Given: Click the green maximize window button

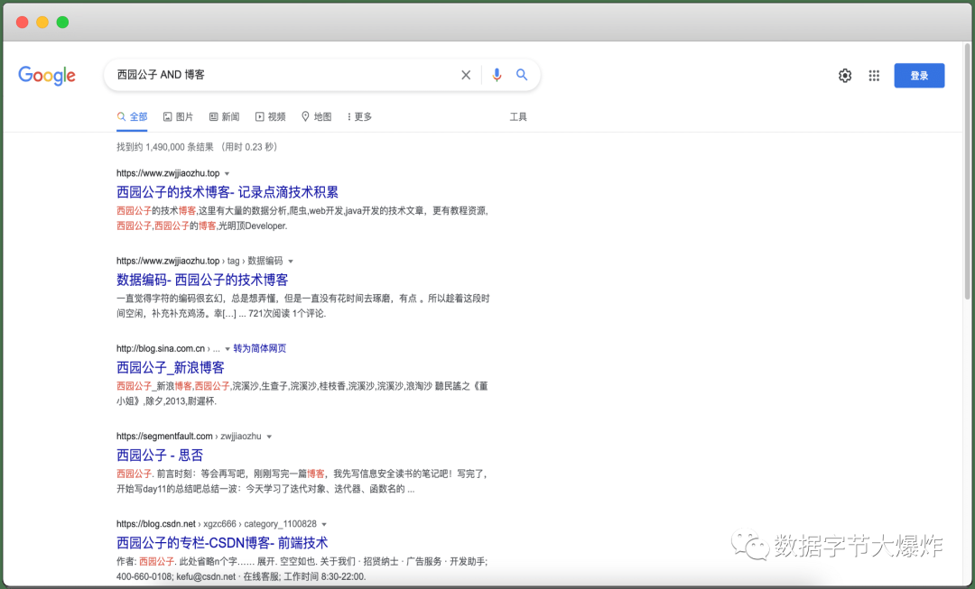Looking at the screenshot, I should pyautogui.click(x=63, y=23).
